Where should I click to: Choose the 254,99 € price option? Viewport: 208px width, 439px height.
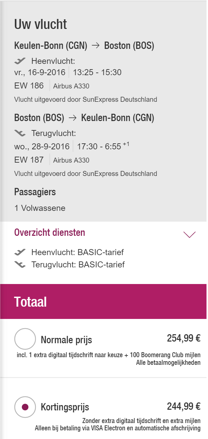click(x=184, y=339)
